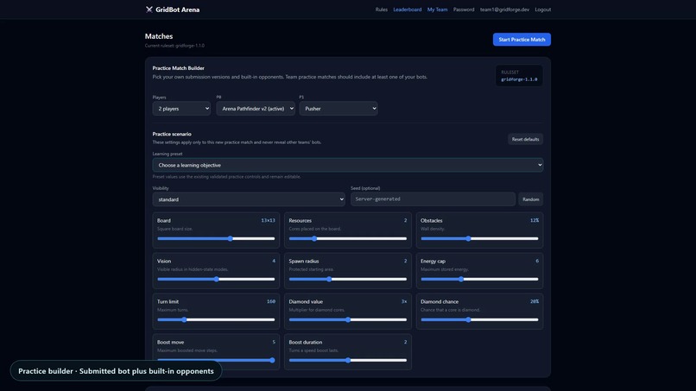Click into the Seed input field
The width and height of the screenshot is (696, 391).
433,199
